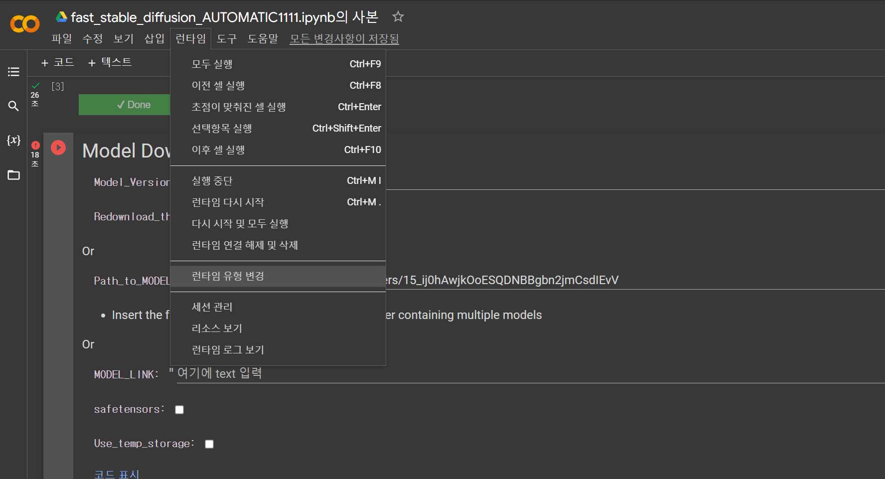The width and height of the screenshot is (885, 479).
Task: Toggle the safetensors checkbox
Action: 179,410
